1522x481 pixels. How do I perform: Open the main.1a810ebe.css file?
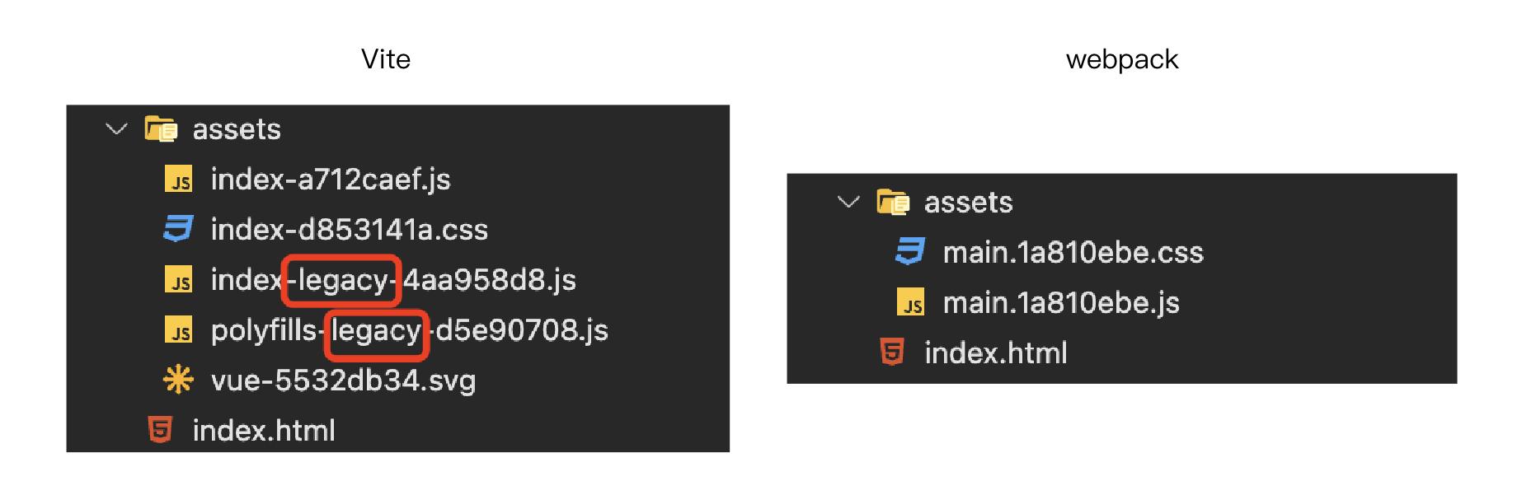1073,253
